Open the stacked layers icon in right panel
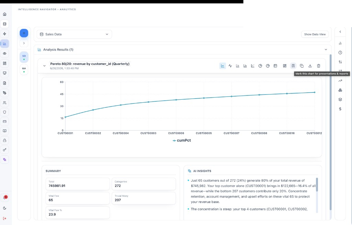Viewport: 352px width, 225px height. click(x=340, y=100)
